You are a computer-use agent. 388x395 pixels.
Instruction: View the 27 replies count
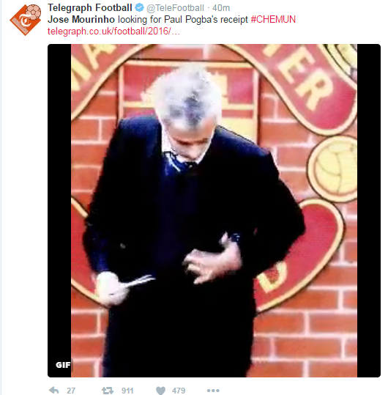[x=71, y=391]
